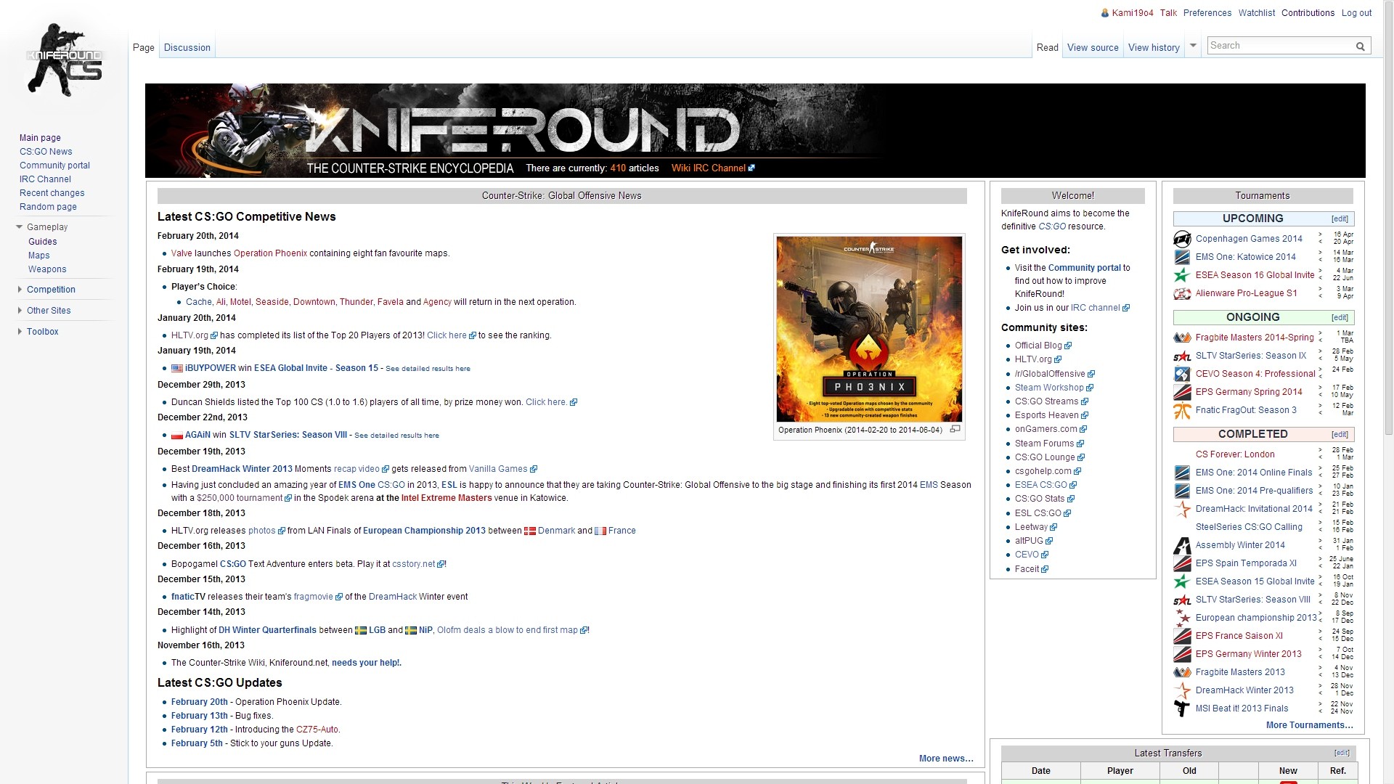
Task: Select the Read tab
Action: click(x=1047, y=48)
